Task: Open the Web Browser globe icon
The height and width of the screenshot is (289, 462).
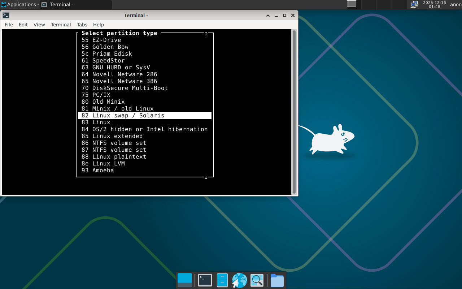Action: tap(239, 280)
